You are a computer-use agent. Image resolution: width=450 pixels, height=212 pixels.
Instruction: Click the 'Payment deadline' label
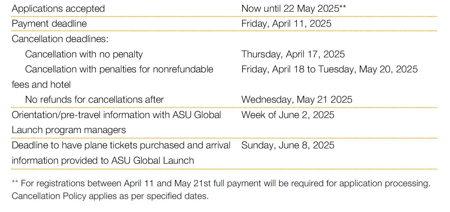(49, 23)
